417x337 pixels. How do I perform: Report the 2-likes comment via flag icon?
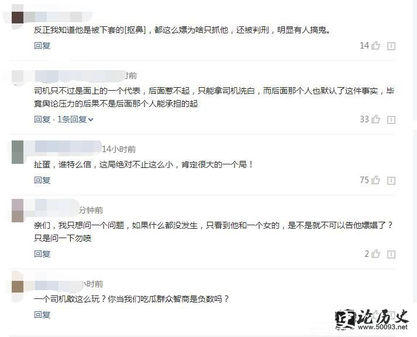(391, 255)
